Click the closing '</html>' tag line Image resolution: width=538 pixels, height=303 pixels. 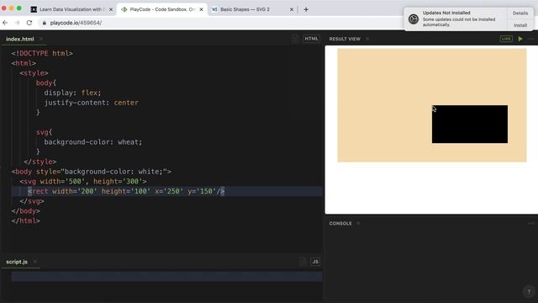tap(26, 221)
